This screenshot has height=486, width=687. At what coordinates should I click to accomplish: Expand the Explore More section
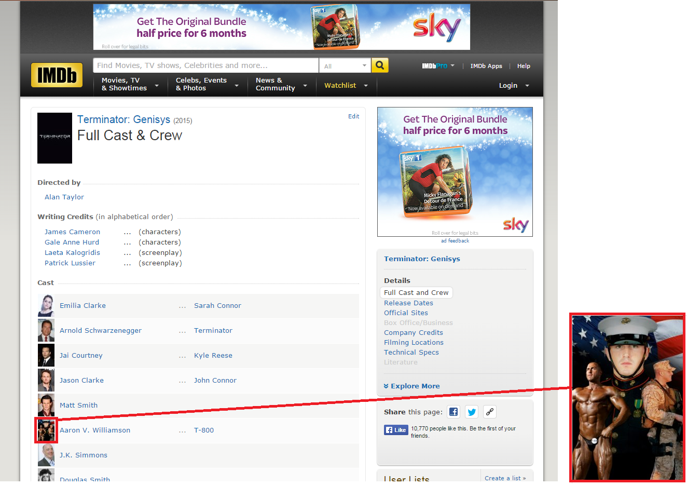(411, 386)
